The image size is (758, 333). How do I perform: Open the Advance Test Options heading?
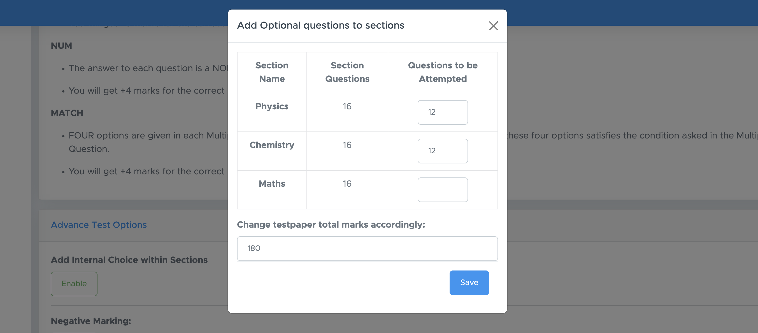click(x=99, y=225)
